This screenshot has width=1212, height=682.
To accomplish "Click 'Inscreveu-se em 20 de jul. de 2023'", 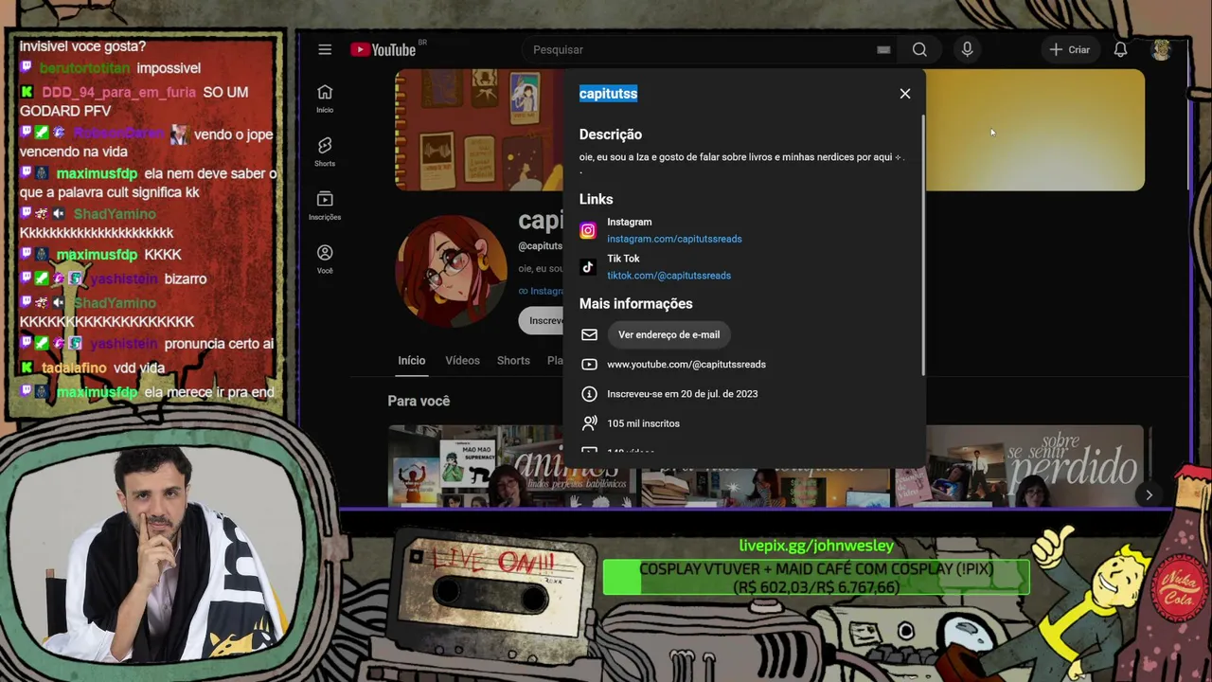I will pyautogui.click(x=683, y=394).
